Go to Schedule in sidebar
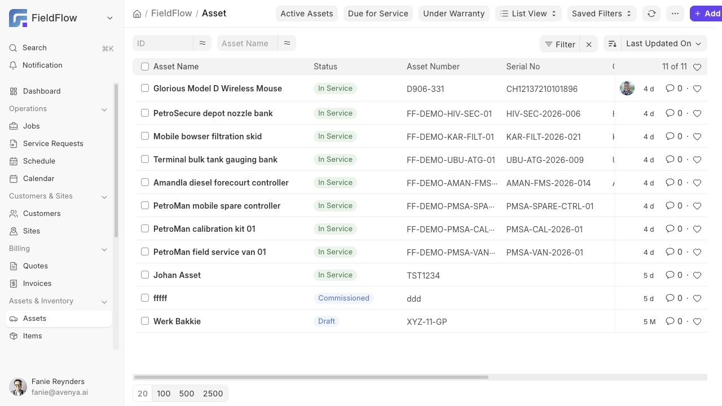Viewport: 722px width, 406px height. click(59, 161)
